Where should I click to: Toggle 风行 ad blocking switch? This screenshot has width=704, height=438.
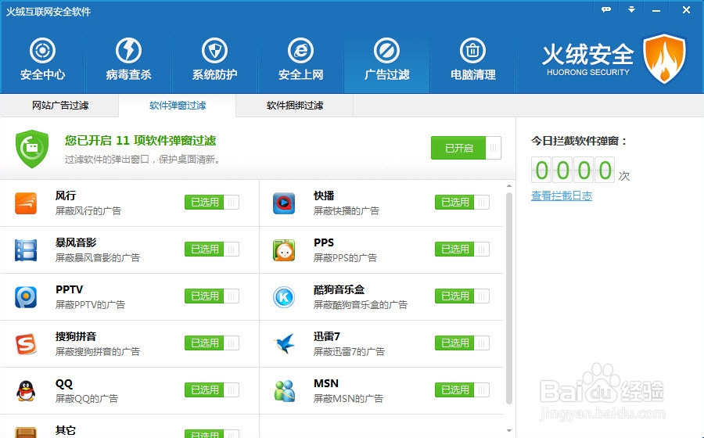[x=212, y=203]
